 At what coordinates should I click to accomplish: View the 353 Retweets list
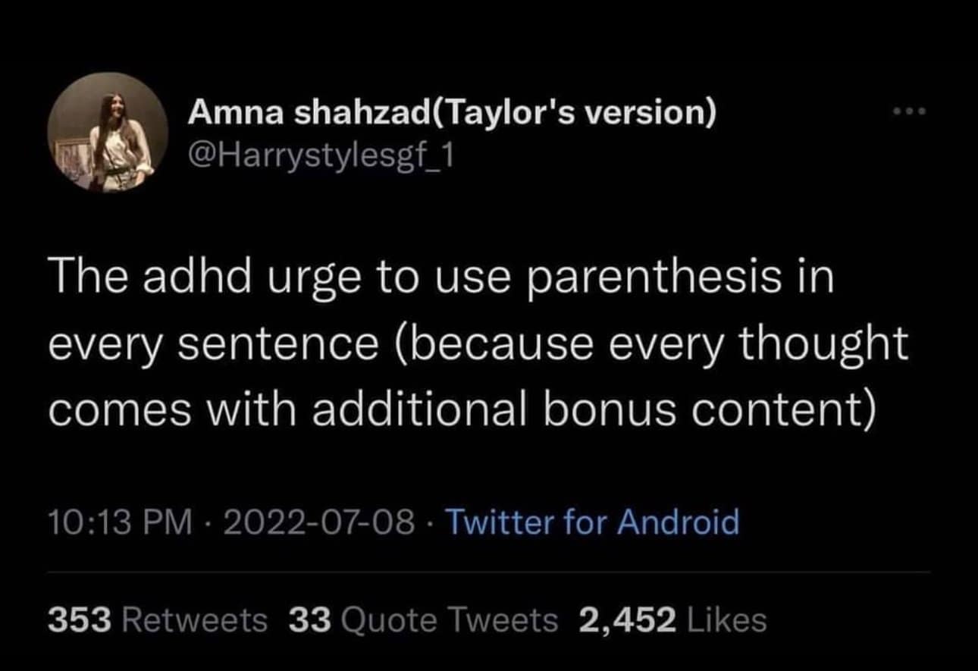tap(158, 621)
